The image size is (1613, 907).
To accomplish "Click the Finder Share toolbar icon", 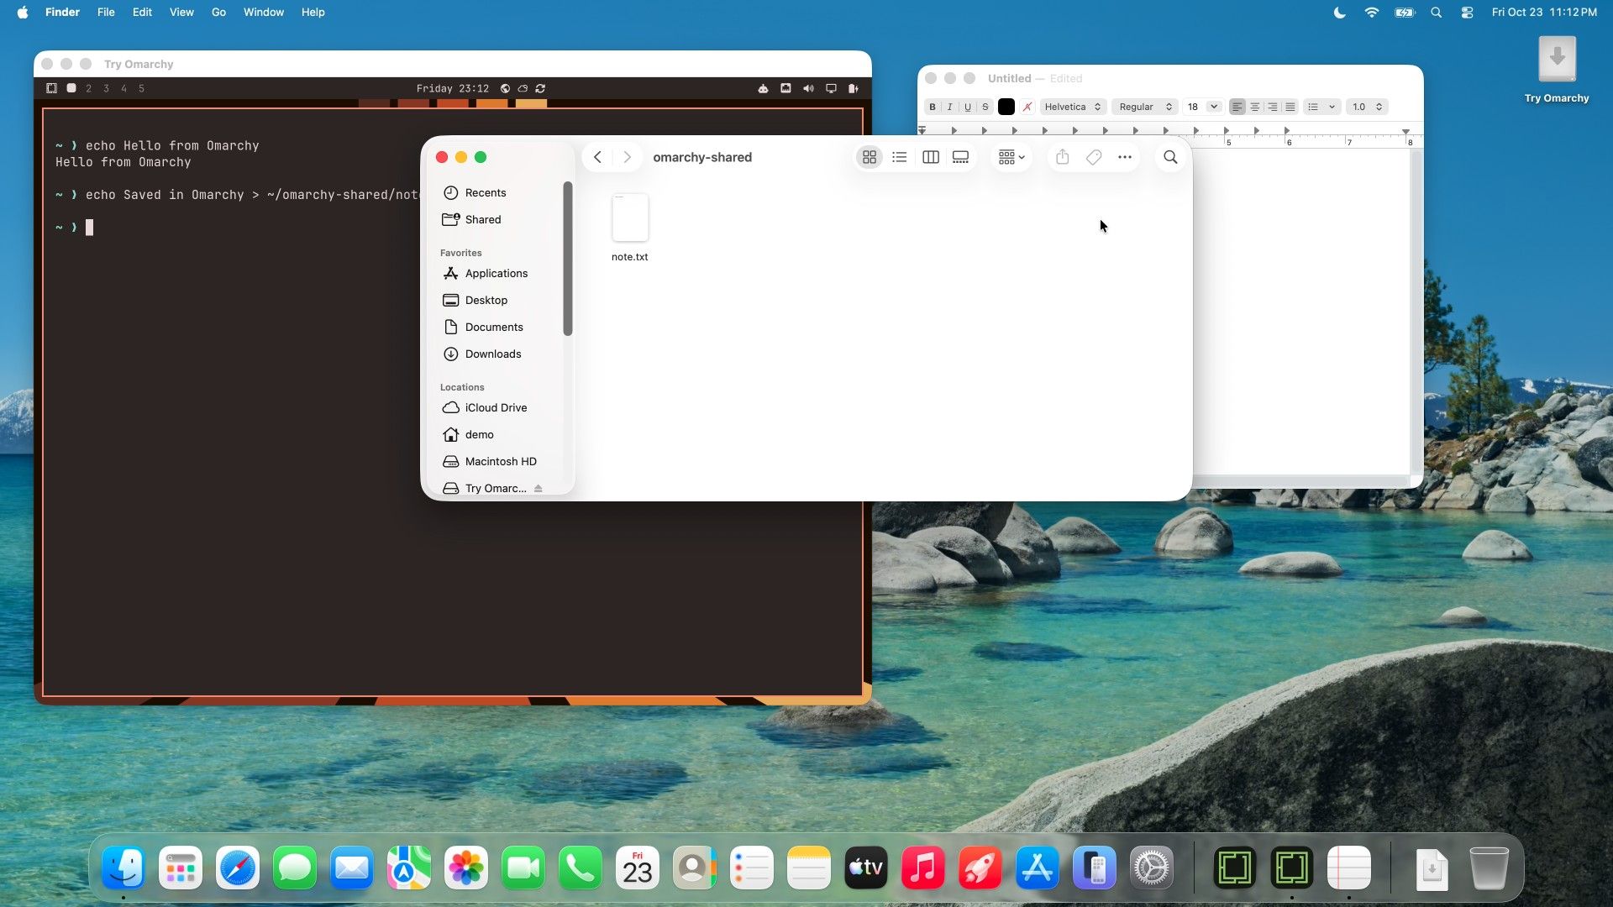I will (1063, 157).
